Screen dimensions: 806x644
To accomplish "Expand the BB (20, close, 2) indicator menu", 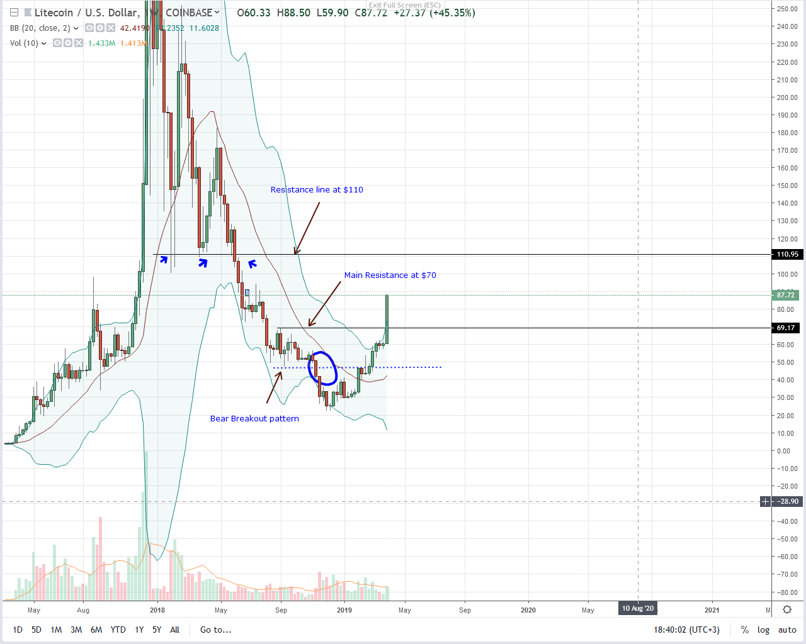I will [x=76, y=28].
